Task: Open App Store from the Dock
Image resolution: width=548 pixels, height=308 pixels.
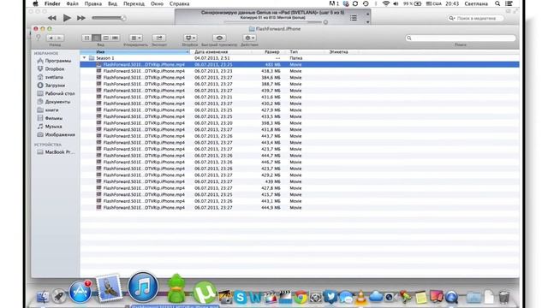Action: tap(80, 292)
